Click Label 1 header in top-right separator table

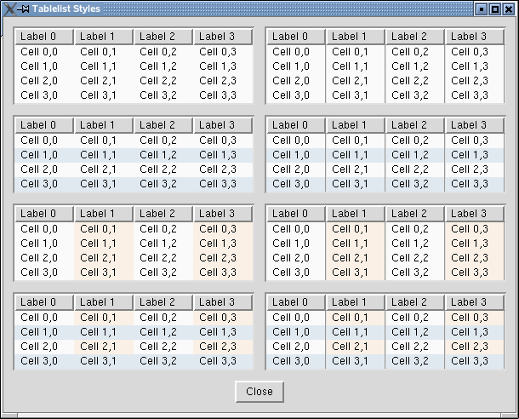356,37
